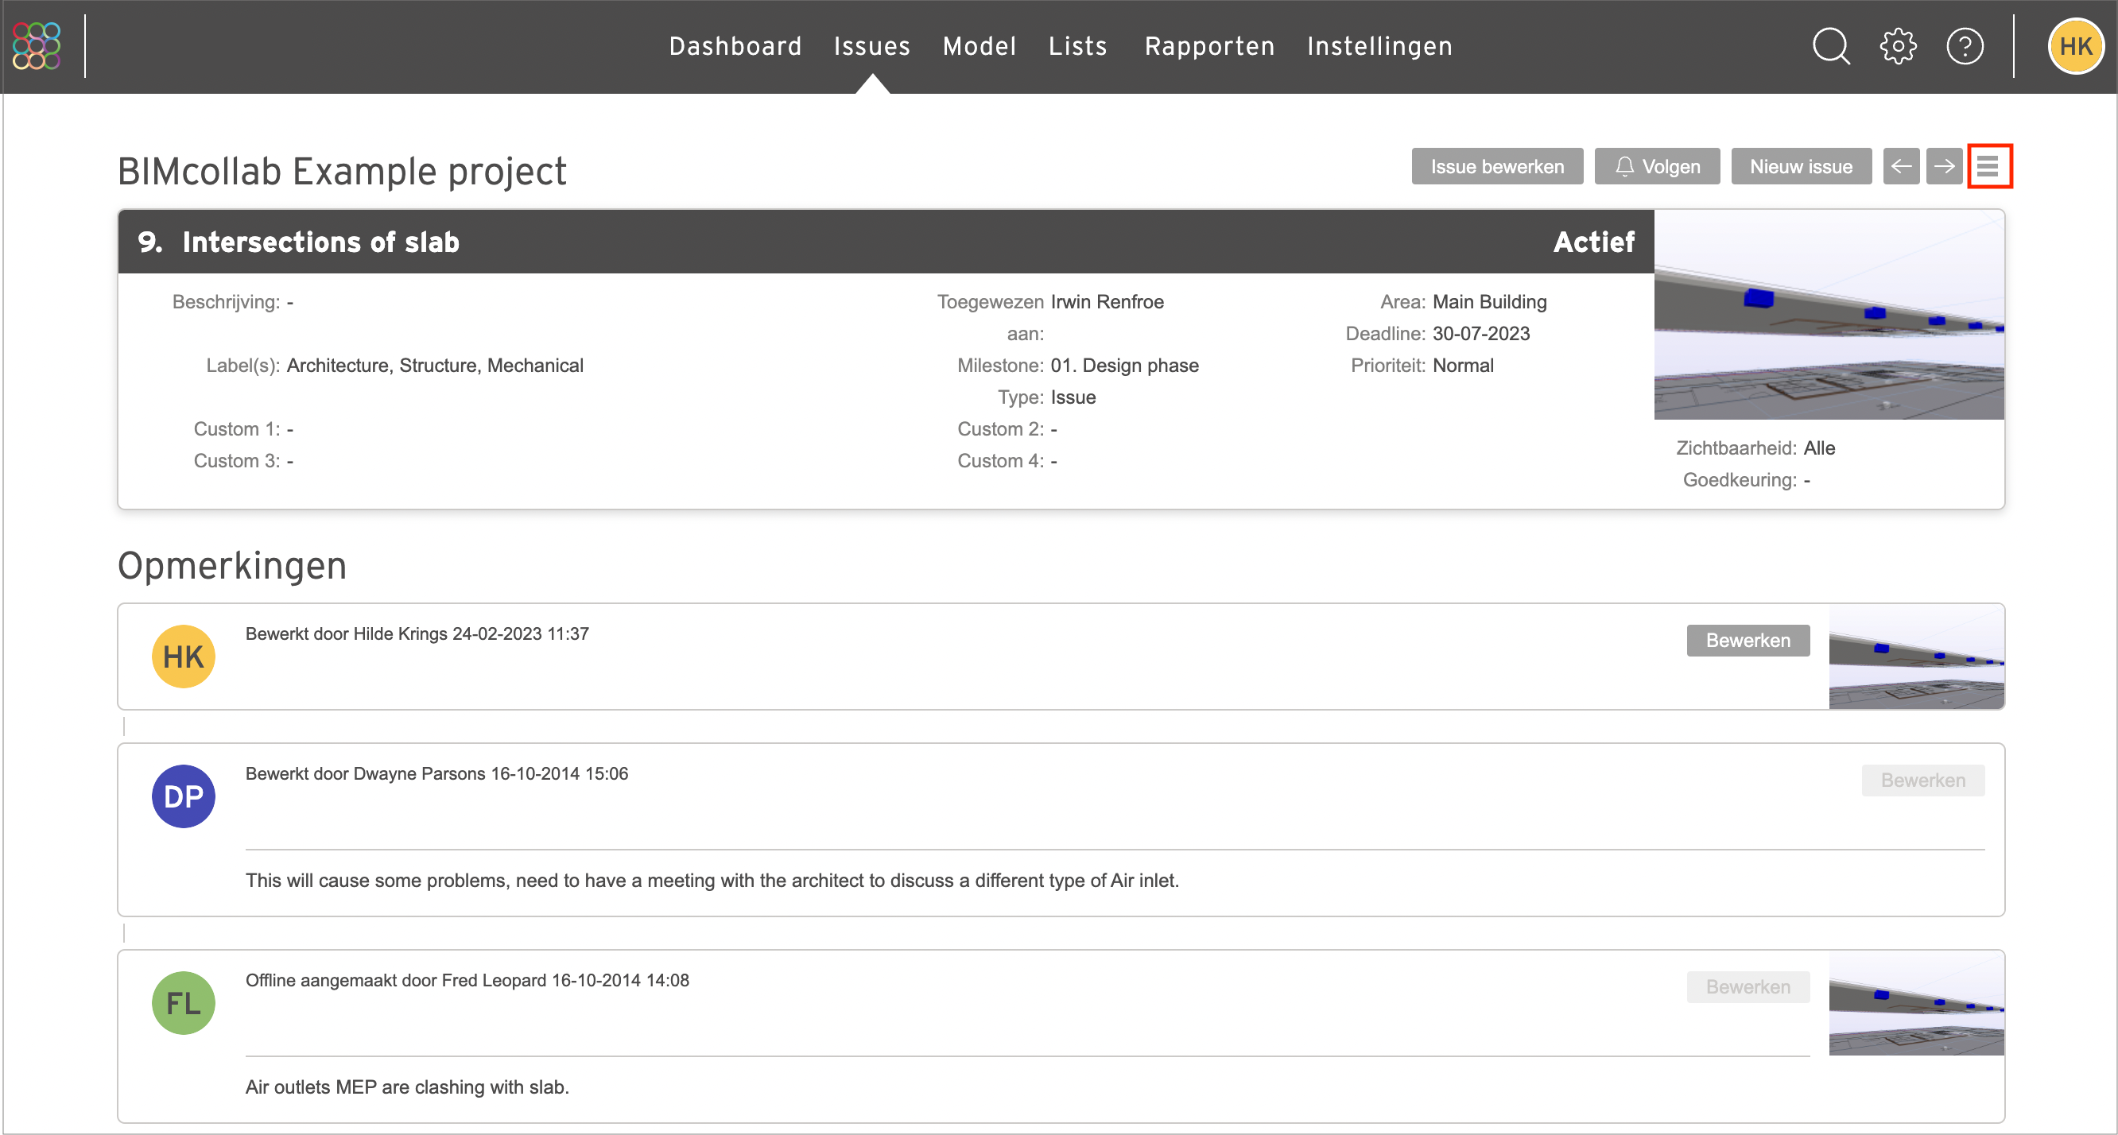
Task: Click 'Zichtbaarheid: Alle' value
Action: click(x=1819, y=449)
